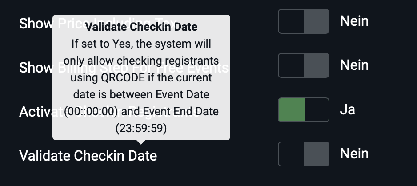Click Nein beside the Show Billing Step switch
The image size is (417, 186).
click(x=354, y=65)
